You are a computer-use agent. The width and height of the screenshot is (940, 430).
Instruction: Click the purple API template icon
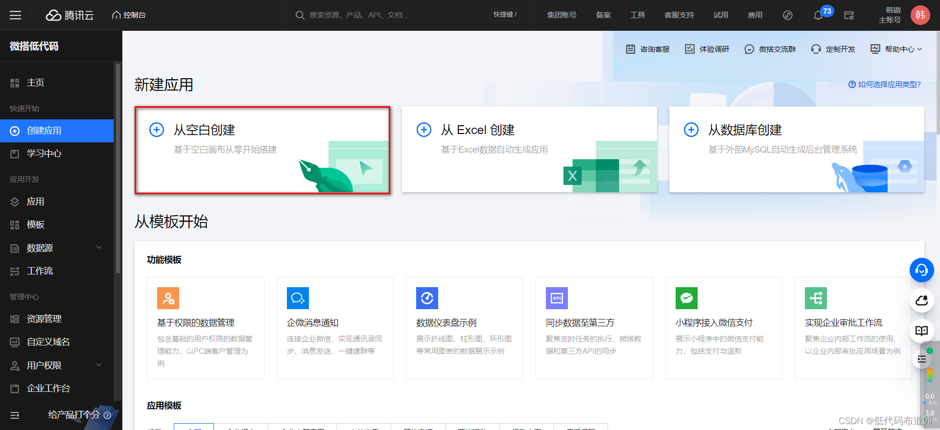[x=557, y=298]
